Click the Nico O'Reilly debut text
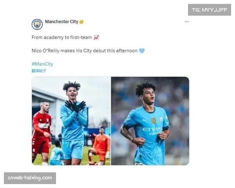Image resolution: width=235 pixels, height=188 pixels. point(85,51)
